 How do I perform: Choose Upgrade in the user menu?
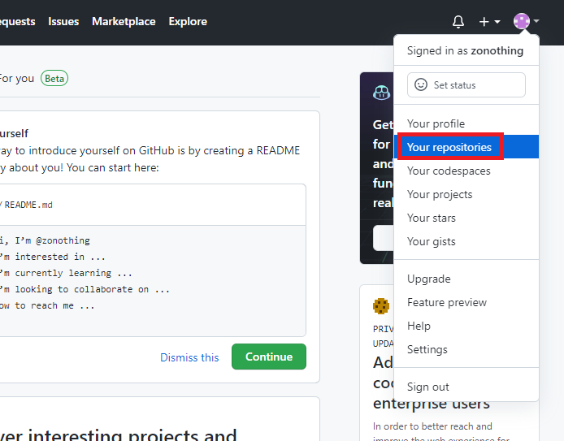(466, 279)
